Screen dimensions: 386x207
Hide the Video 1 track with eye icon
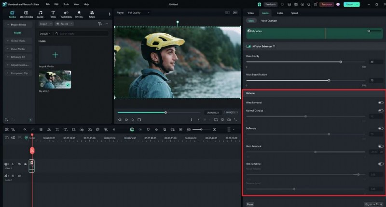[x=26, y=164]
